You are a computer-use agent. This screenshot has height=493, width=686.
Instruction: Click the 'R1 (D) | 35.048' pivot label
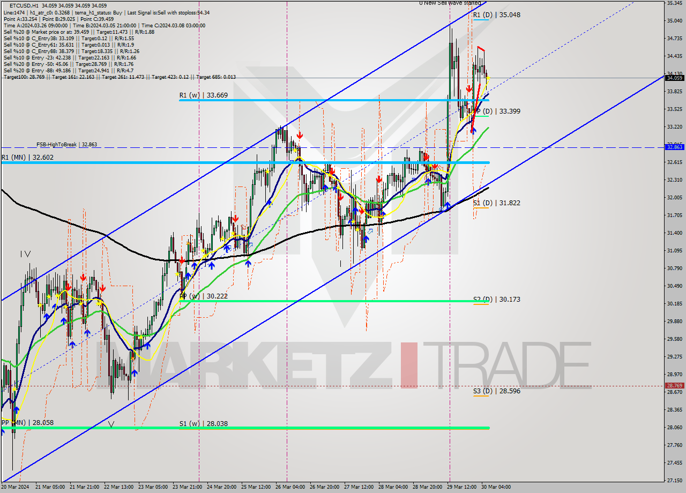(x=496, y=15)
